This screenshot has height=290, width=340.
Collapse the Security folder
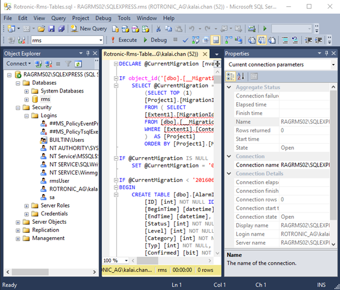(18, 108)
